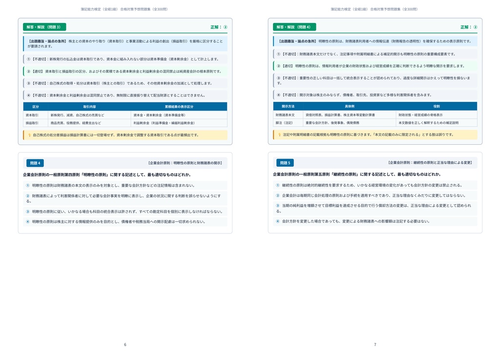Click cell 新株発行、減資、自己株式の売買など
The height and width of the screenshot is (353, 500).
coord(90,115)
